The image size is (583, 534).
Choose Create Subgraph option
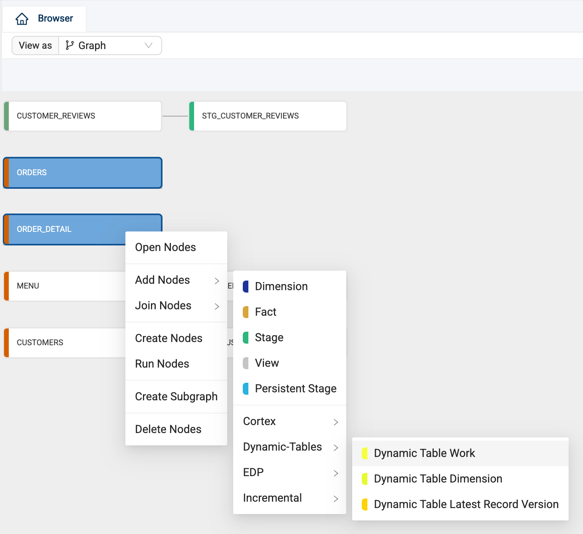click(176, 397)
